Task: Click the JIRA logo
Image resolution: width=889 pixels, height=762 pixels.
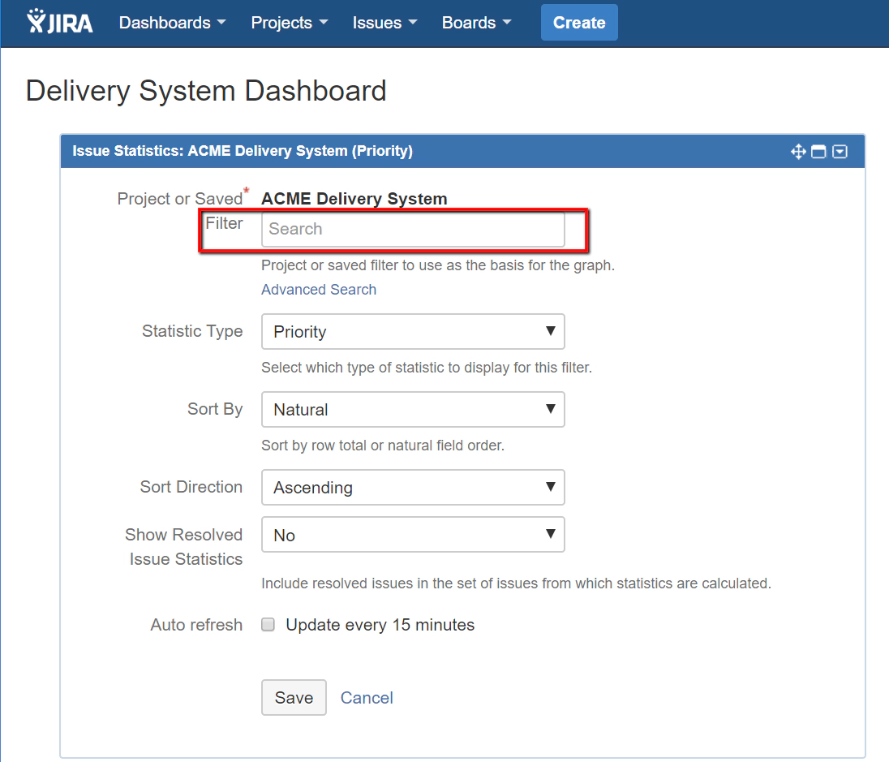Action: click(60, 22)
